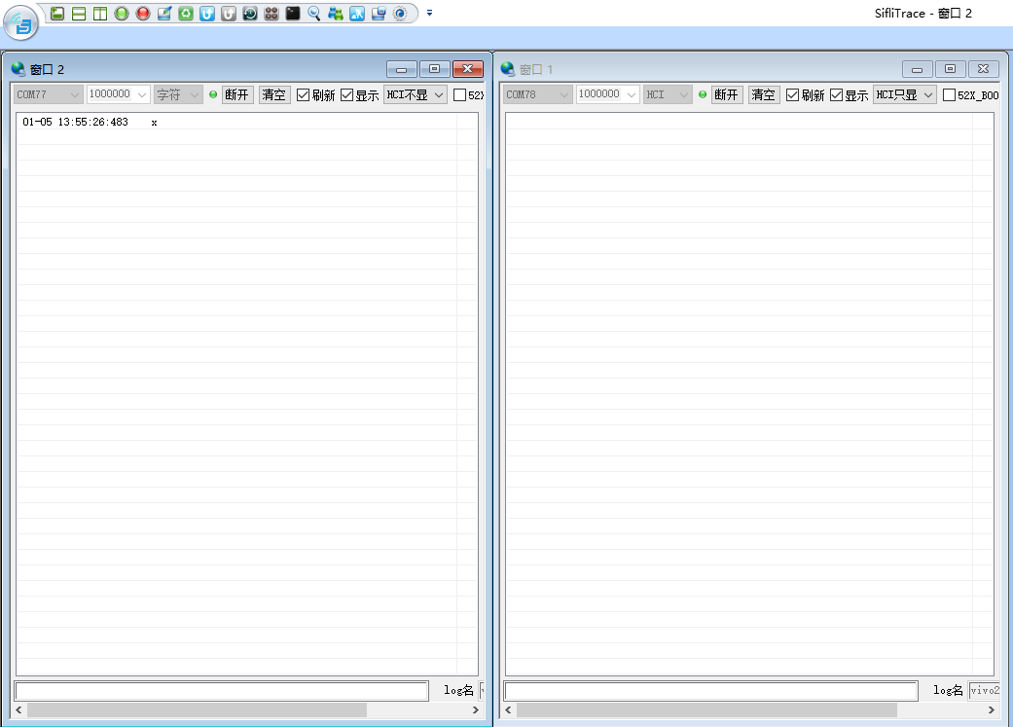Click the horizontal scrollbar in 窗口 1
Image resolution: width=1013 pixels, height=727 pixels.
681,711
